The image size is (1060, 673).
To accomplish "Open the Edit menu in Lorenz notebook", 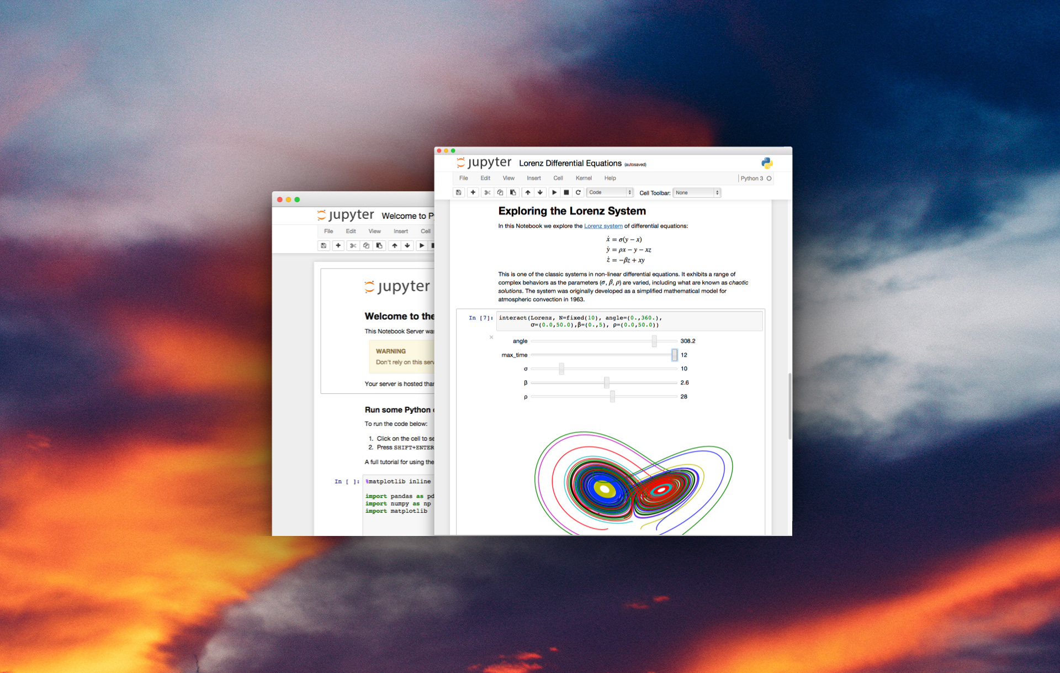I will [485, 178].
